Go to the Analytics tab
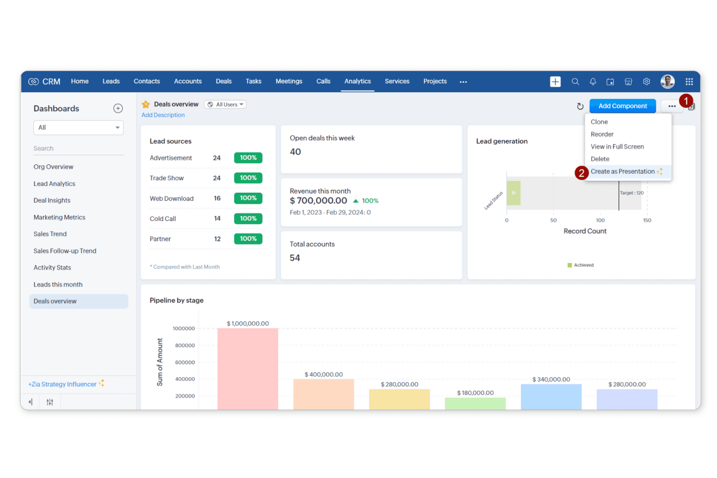This screenshot has height=478, width=717. (x=358, y=81)
